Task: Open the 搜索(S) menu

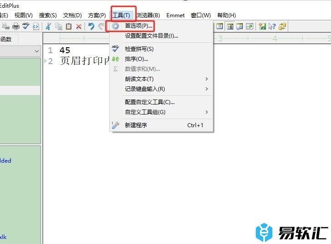Action: 48,15
